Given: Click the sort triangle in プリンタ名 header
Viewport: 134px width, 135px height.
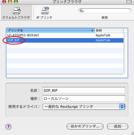Looking at the screenshot, I should pyautogui.click(x=92, y=30).
